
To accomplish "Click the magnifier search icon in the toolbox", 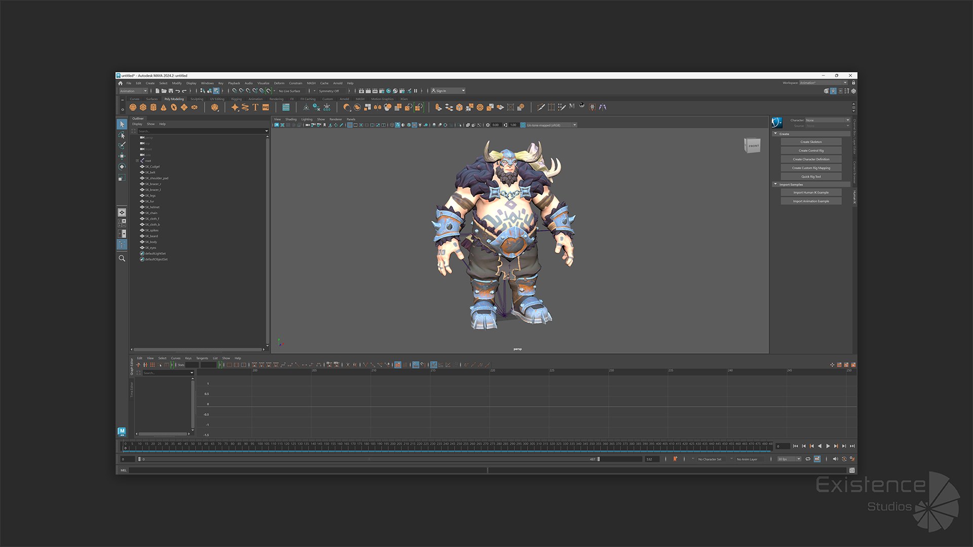I will 122,258.
